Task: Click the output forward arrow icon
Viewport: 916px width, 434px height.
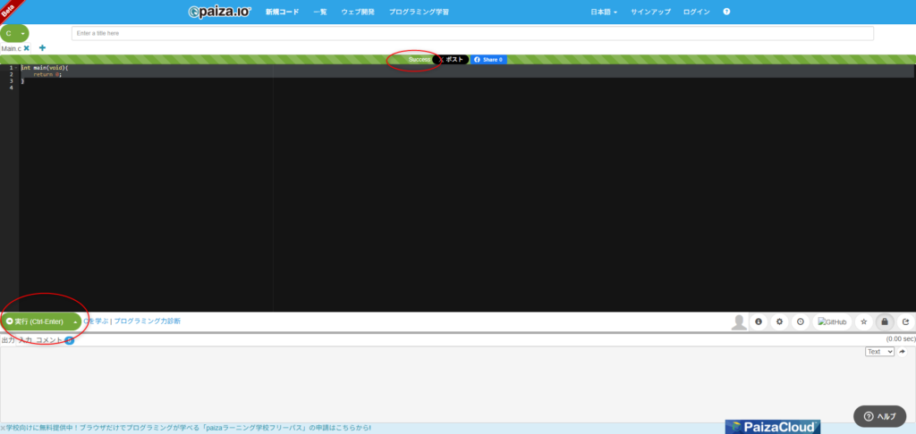Action: 903,352
